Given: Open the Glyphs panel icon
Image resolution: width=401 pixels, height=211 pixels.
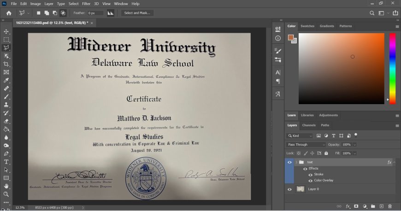Looking at the screenshot, I should (x=278, y=94).
